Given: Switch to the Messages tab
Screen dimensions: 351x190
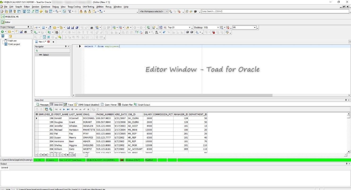Looking at the screenshot, I should (x=42, y=105).
